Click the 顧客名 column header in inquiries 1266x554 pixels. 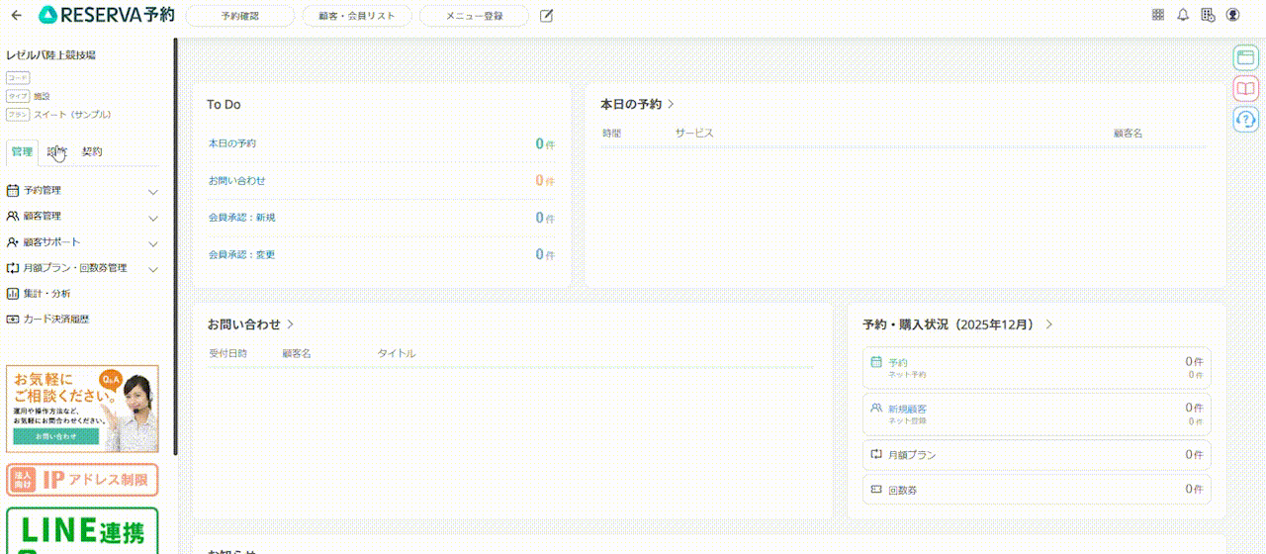[296, 353]
